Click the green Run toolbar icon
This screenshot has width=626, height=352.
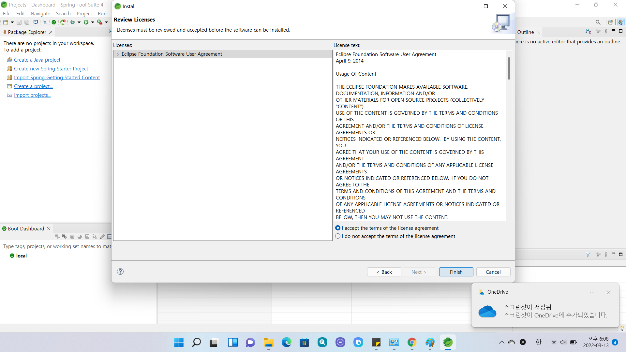[x=86, y=22]
